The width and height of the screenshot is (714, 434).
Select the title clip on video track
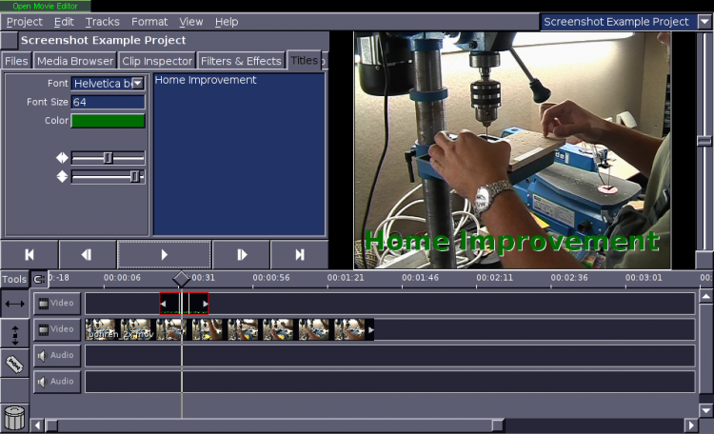pyautogui.click(x=184, y=304)
